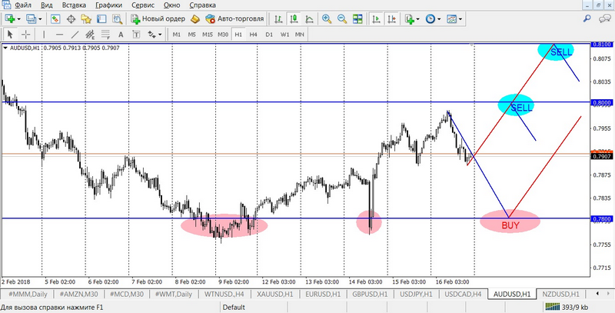The image size is (615, 313).
Task: Click the Новый ордер button
Action: point(159,18)
